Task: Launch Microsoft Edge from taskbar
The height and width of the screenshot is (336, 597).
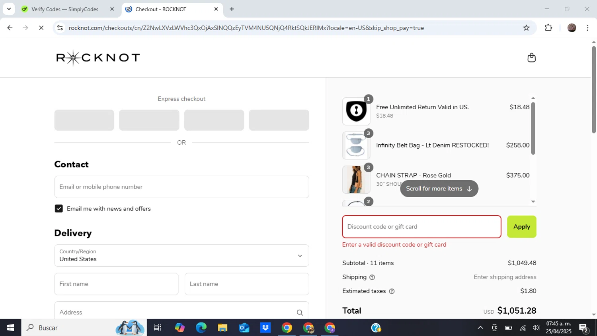Action: click(201, 328)
